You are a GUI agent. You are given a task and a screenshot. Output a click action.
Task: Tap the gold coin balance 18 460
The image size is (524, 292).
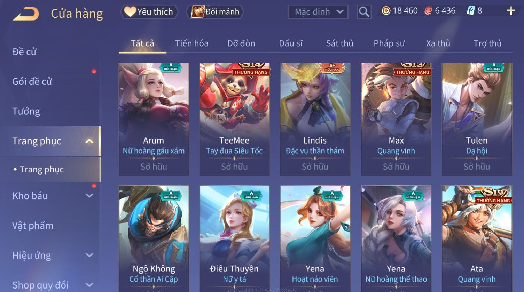tap(400, 11)
